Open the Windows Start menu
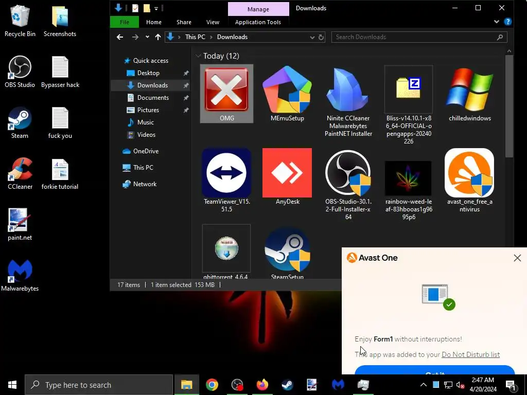Screen dimensions: 527x395 click(12, 385)
